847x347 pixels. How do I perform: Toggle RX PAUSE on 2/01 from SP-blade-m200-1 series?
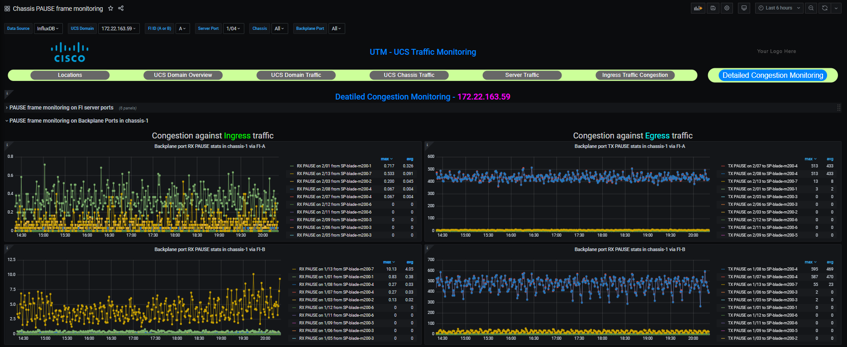pos(334,166)
